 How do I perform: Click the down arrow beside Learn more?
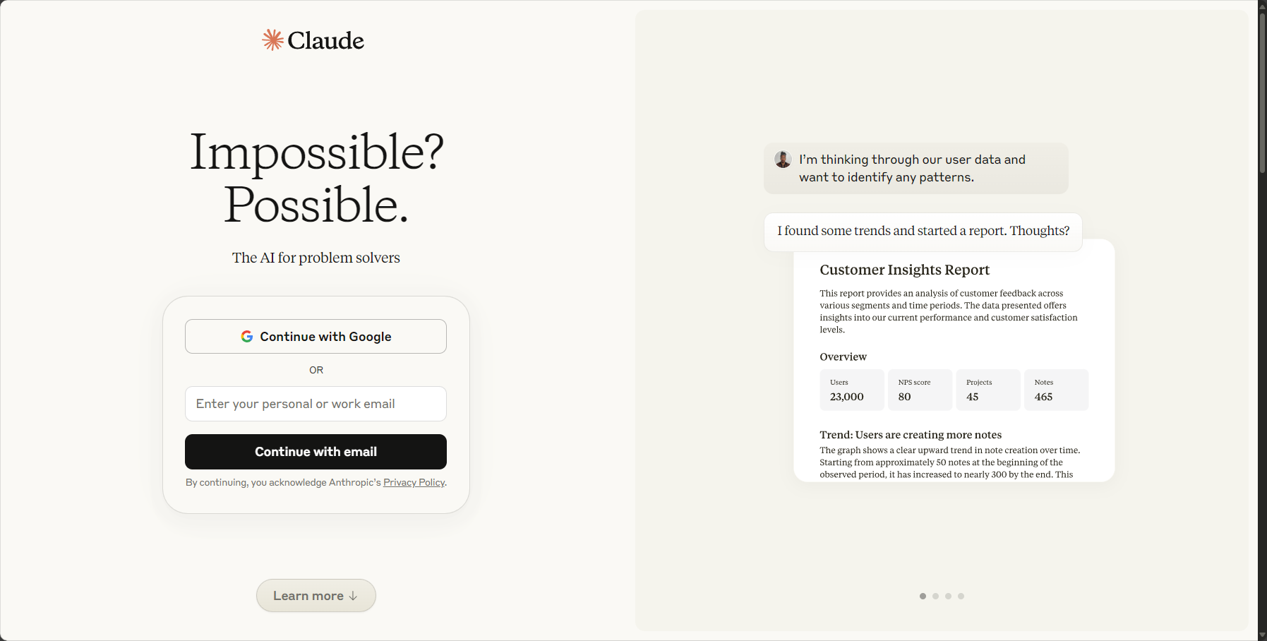pos(353,596)
